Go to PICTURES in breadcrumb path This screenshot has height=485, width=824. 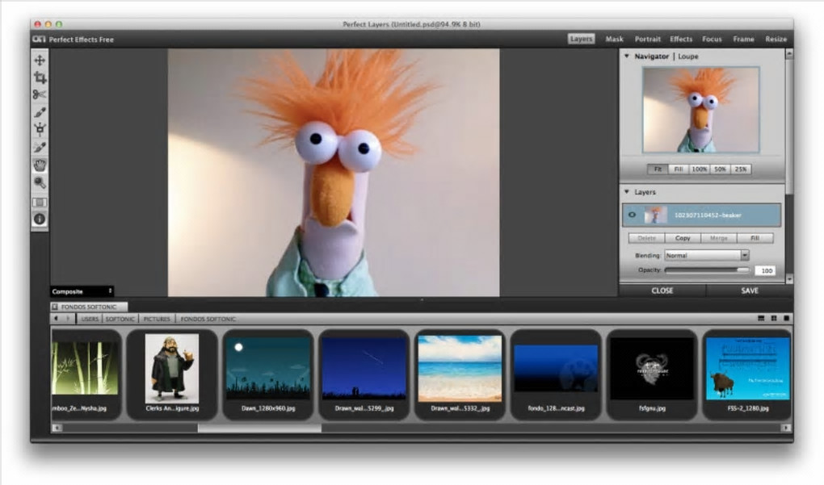click(157, 319)
